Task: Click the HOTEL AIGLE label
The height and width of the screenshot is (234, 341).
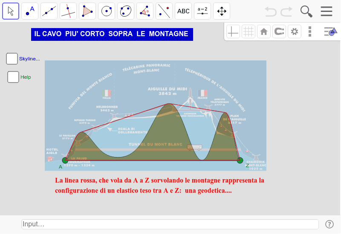Action: [52, 151]
